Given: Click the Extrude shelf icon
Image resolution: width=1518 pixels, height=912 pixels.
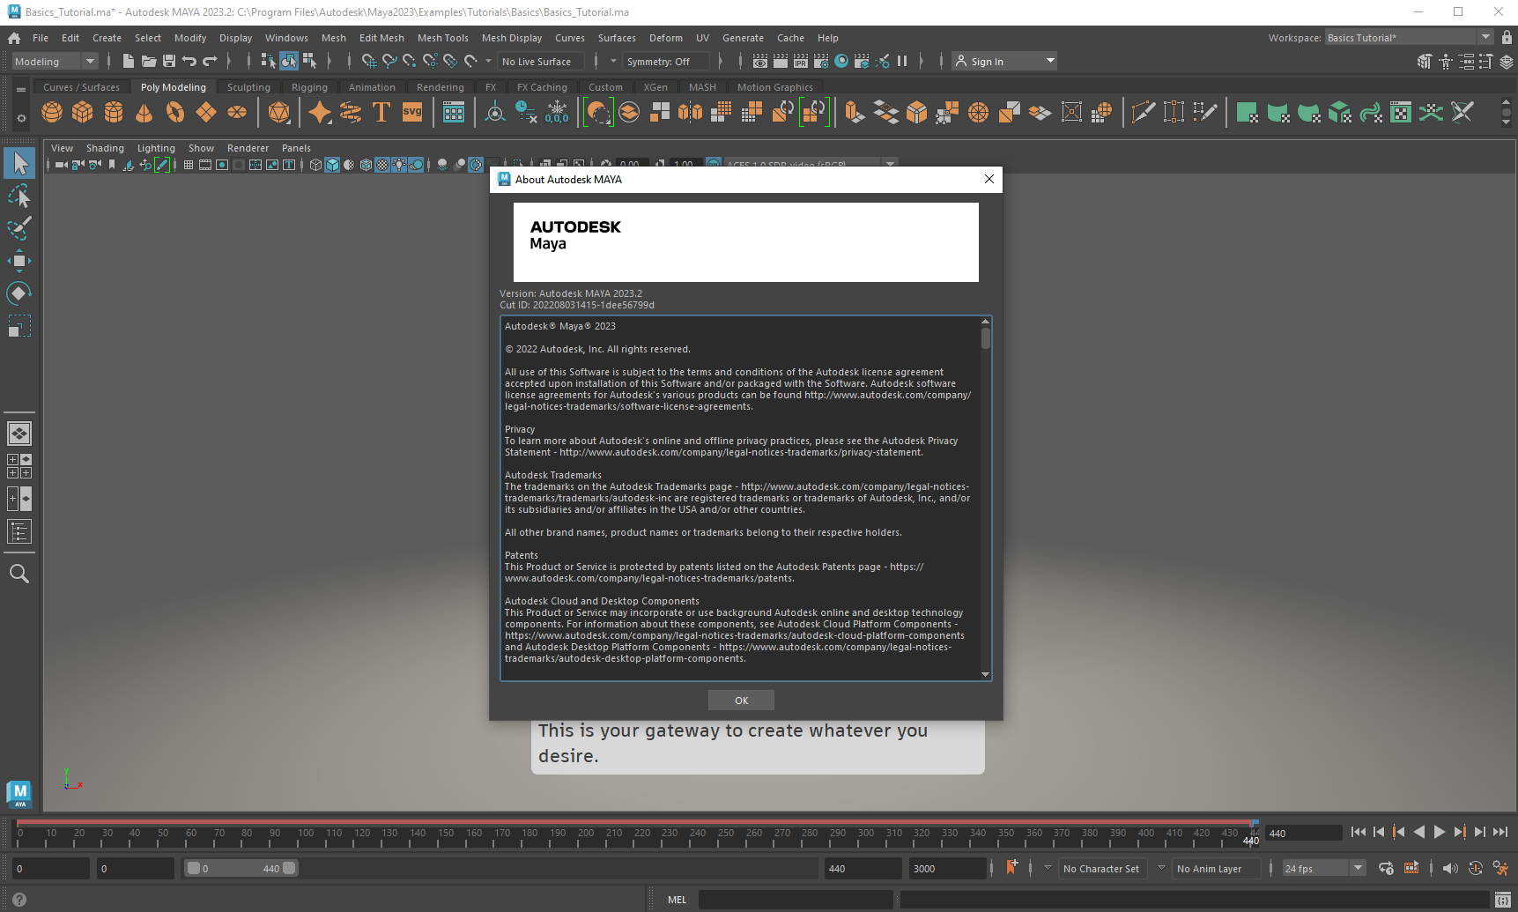Looking at the screenshot, I should click(855, 112).
